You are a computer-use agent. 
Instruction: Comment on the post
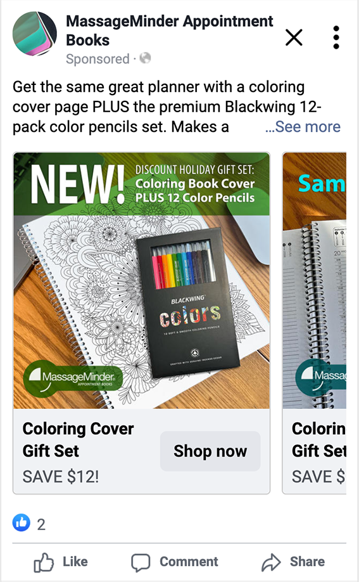tap(175, 562)
